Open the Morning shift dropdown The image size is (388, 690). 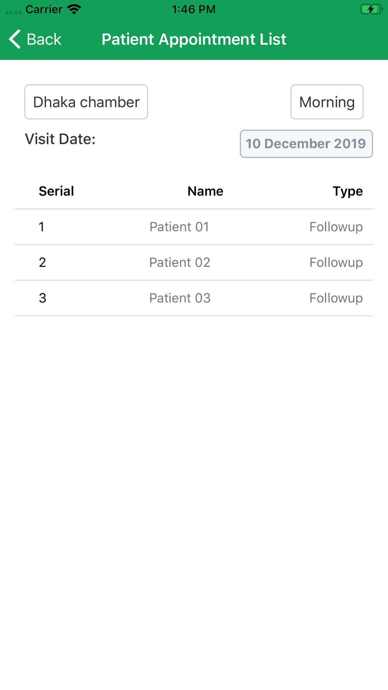[327, 102]
